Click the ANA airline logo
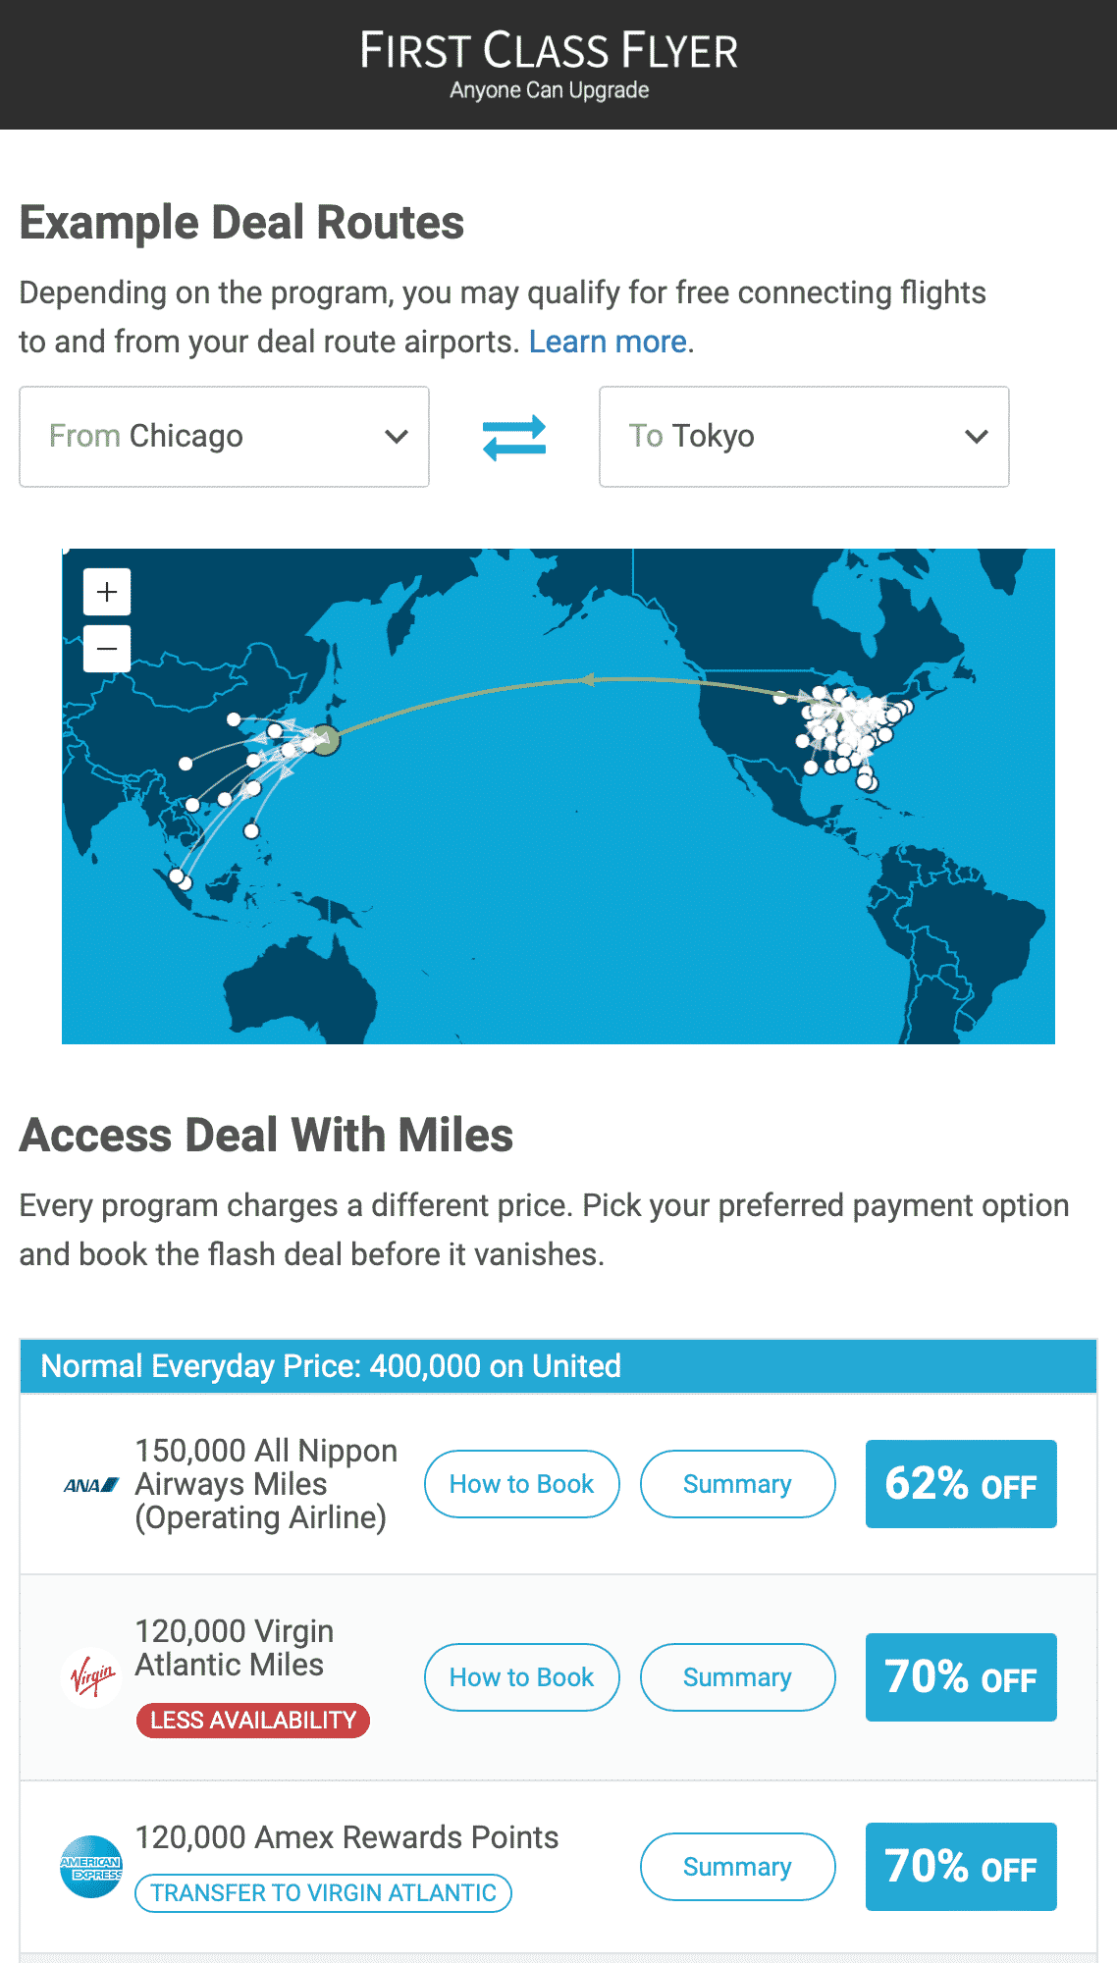The height and width of the screenshot is (1963, 1117). 91,1485
